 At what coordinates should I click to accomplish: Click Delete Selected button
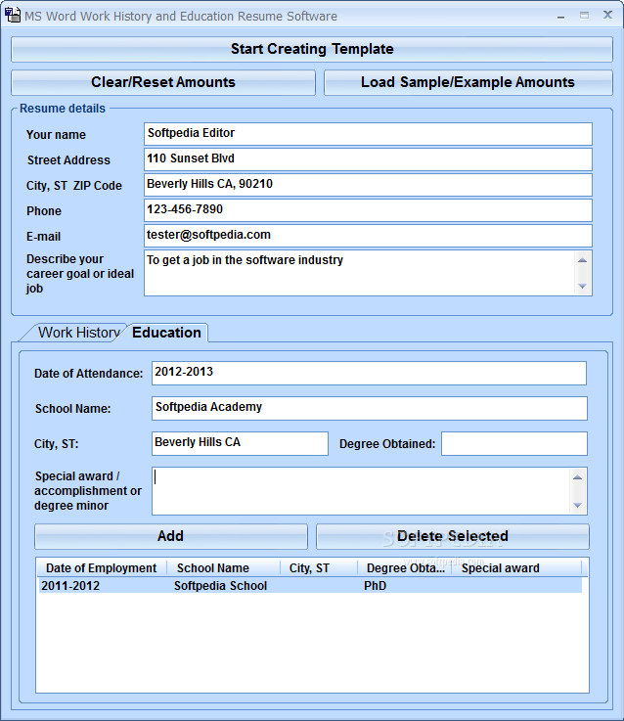(x=453, y=536)
